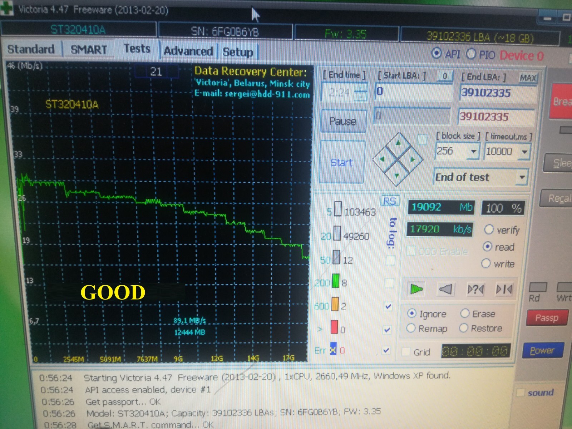Image resolution: width=572 pixels, height=429 pixels.
Task: Uncheck the log checkbox for 600 ms blocks
Action: tap(388, 306)
